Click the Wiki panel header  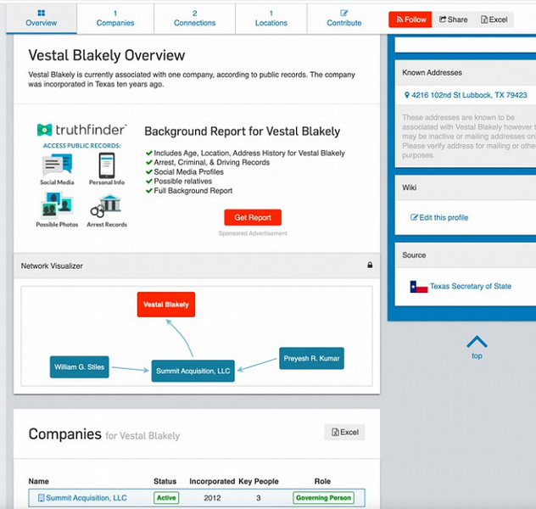coord(466,187)
